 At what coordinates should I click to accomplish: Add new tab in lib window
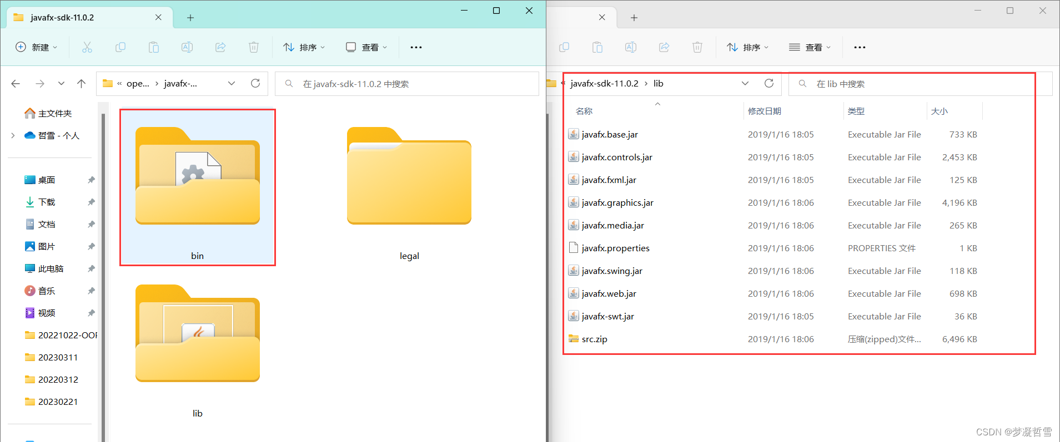(634, 18)
